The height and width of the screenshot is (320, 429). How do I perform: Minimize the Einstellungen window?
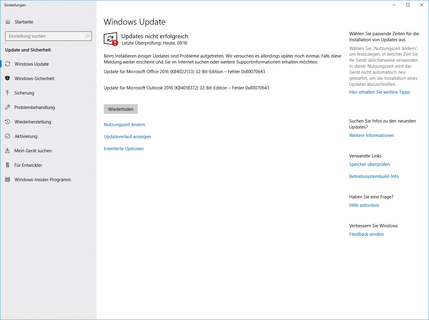pyautogui.click(x=394, y=5)
